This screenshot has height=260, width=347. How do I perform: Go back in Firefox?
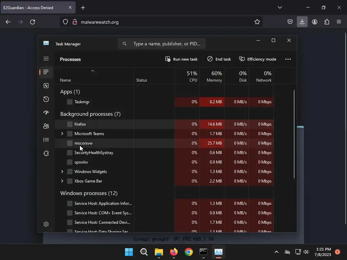(x=8, y=22)
